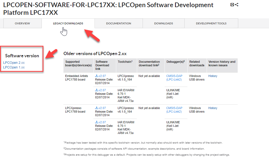Open the LPCOpen 1.xx software version link

point(14,67)
